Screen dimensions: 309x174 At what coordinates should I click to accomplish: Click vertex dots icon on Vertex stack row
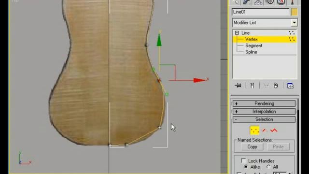pos(292,39)
